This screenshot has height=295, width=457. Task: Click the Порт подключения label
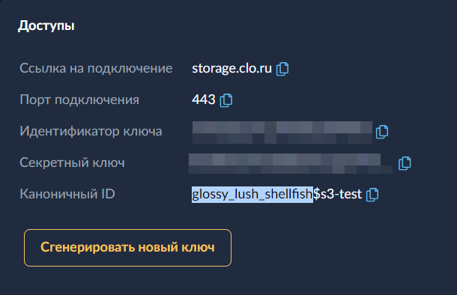pyautogui.click(x=79, y=100)
